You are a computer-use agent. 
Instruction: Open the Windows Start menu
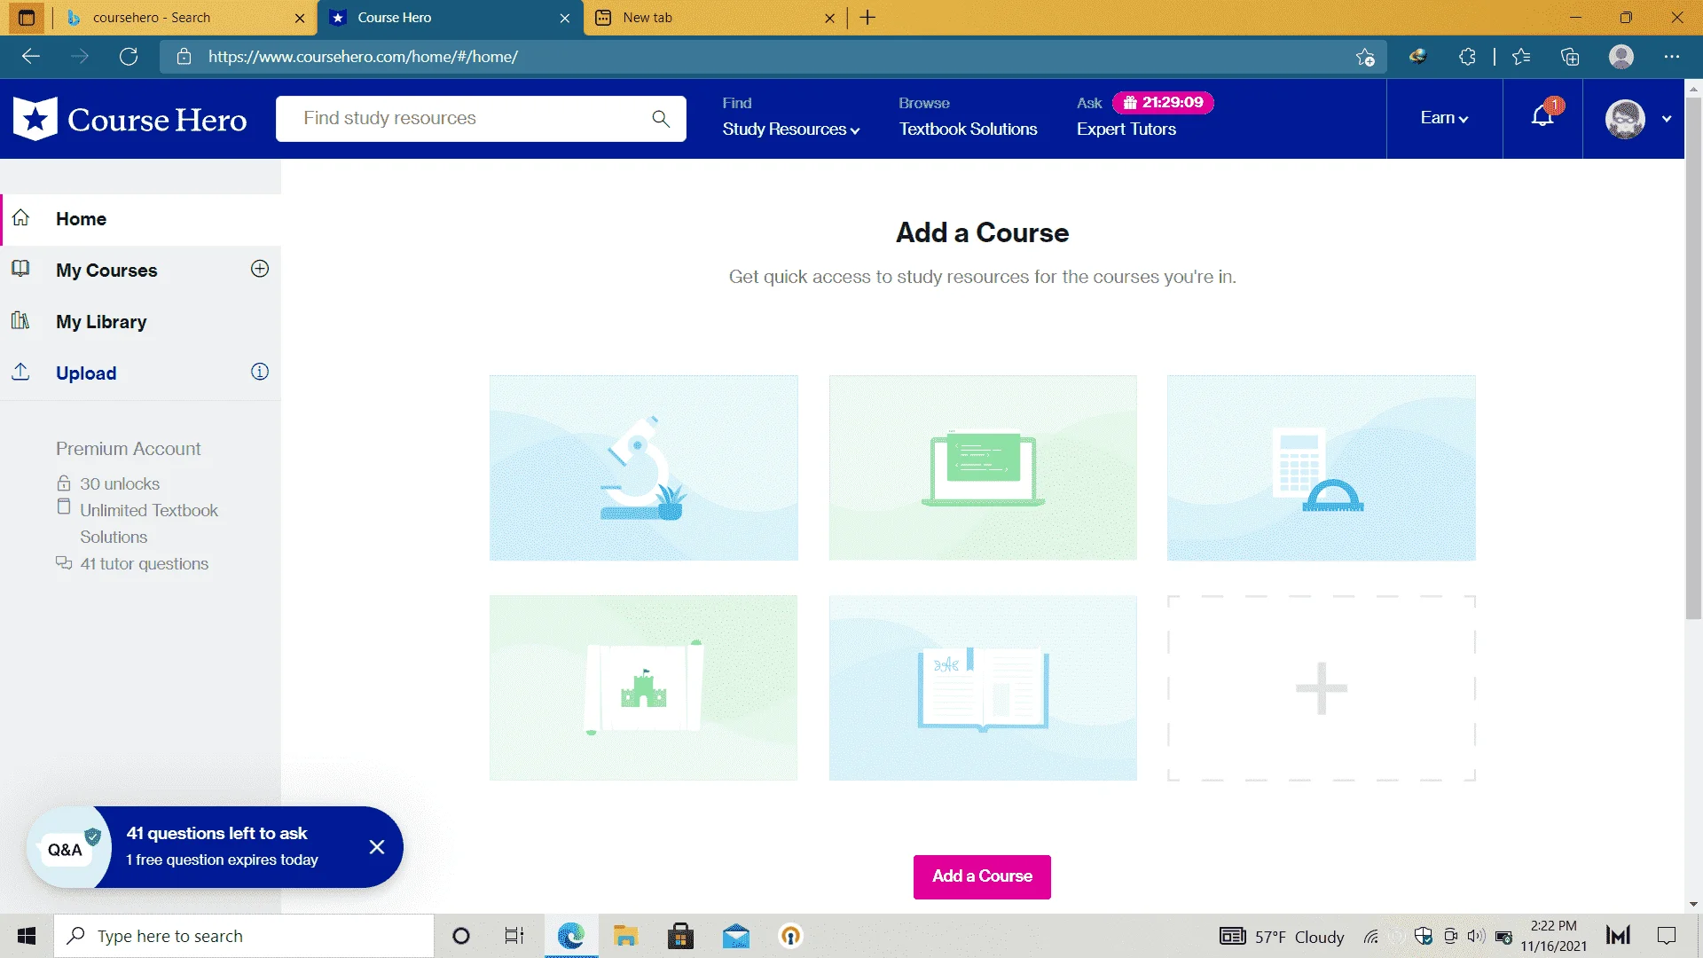point(27,936)
